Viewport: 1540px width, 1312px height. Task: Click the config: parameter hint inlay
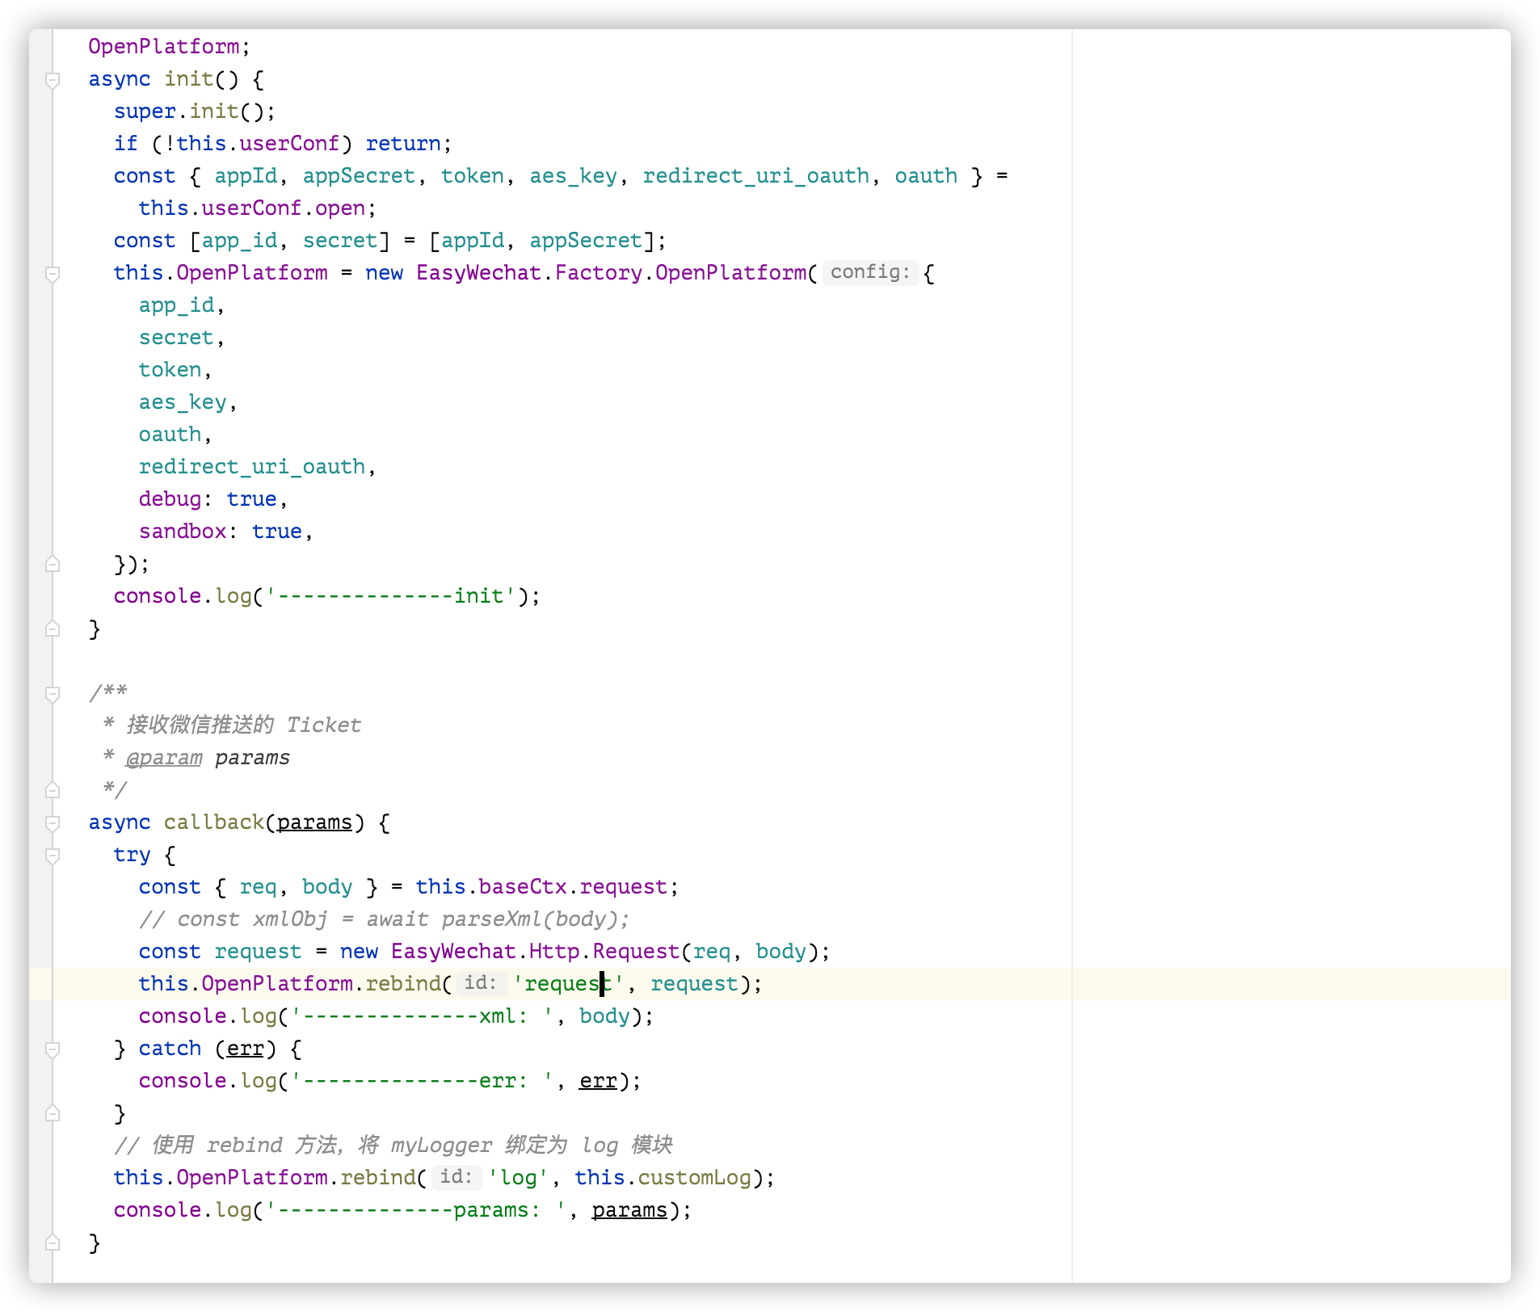(x=869, y=272)
